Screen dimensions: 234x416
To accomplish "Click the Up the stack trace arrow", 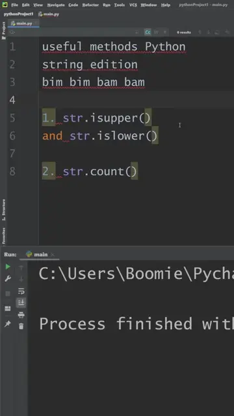I will [x=21, y=268].
